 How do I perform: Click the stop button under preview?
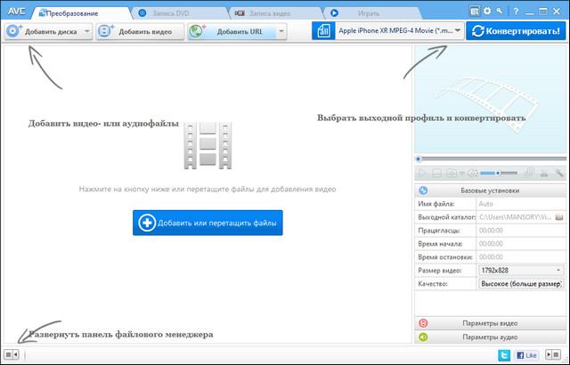[x=436, y=174]
